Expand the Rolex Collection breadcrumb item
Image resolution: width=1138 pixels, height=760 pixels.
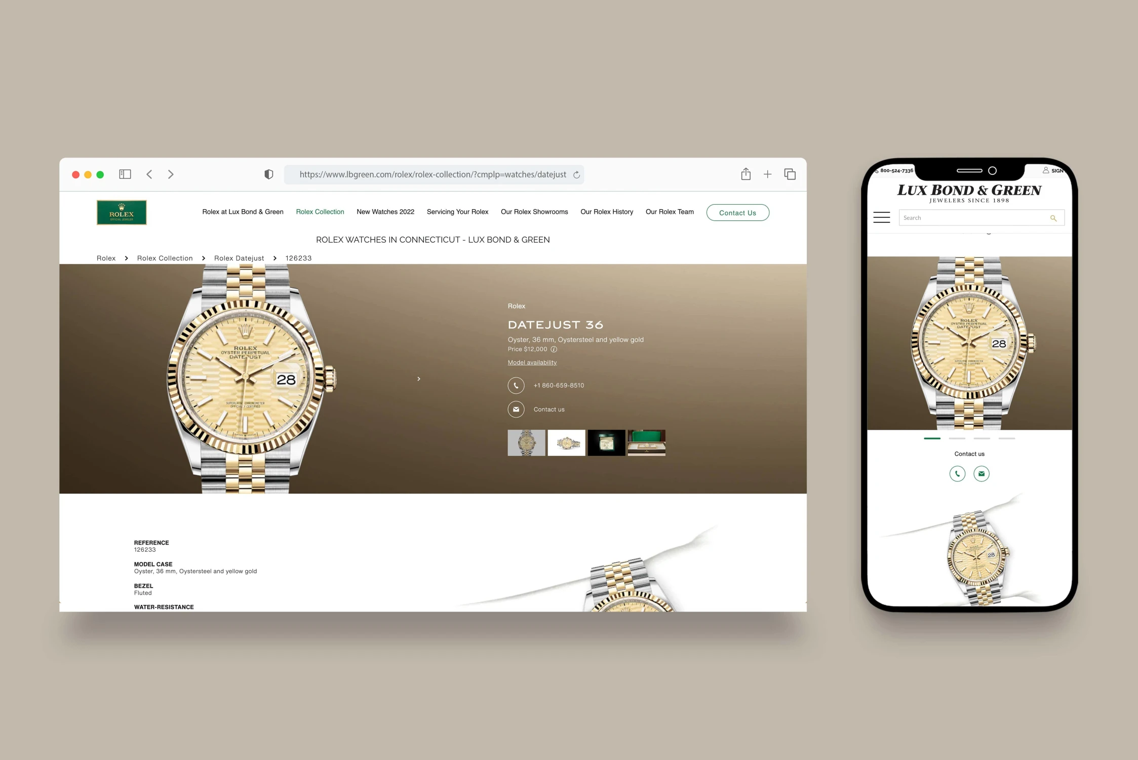point(165,258)
